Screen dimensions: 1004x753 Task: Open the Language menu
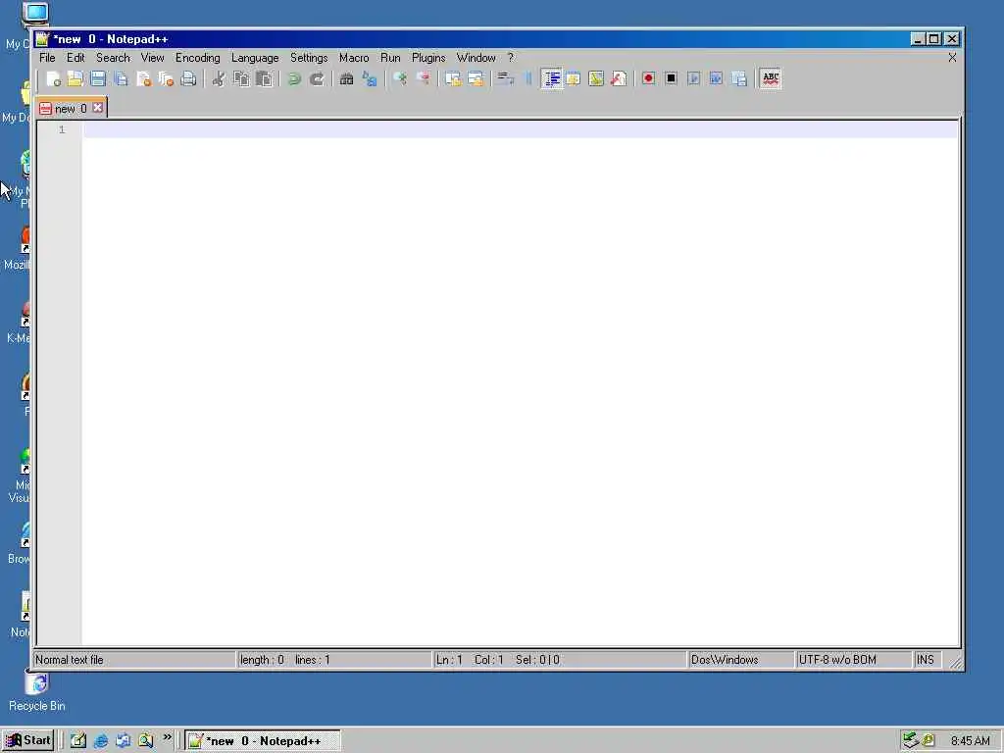pos(255,58)
